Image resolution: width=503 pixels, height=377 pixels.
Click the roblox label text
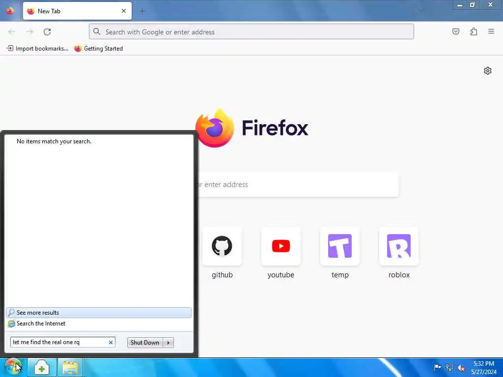[x=399, y=275]
